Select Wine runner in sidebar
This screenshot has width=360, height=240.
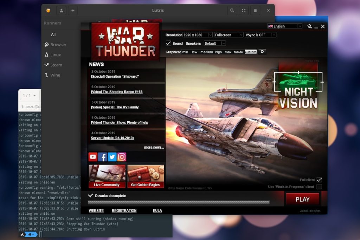(x=55, y=75)
